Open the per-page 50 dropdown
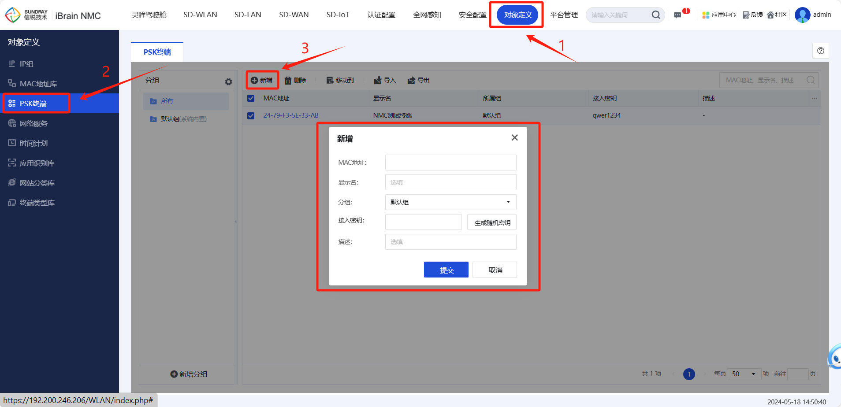Viewport: 841px width, 407px height. point(744,374)
